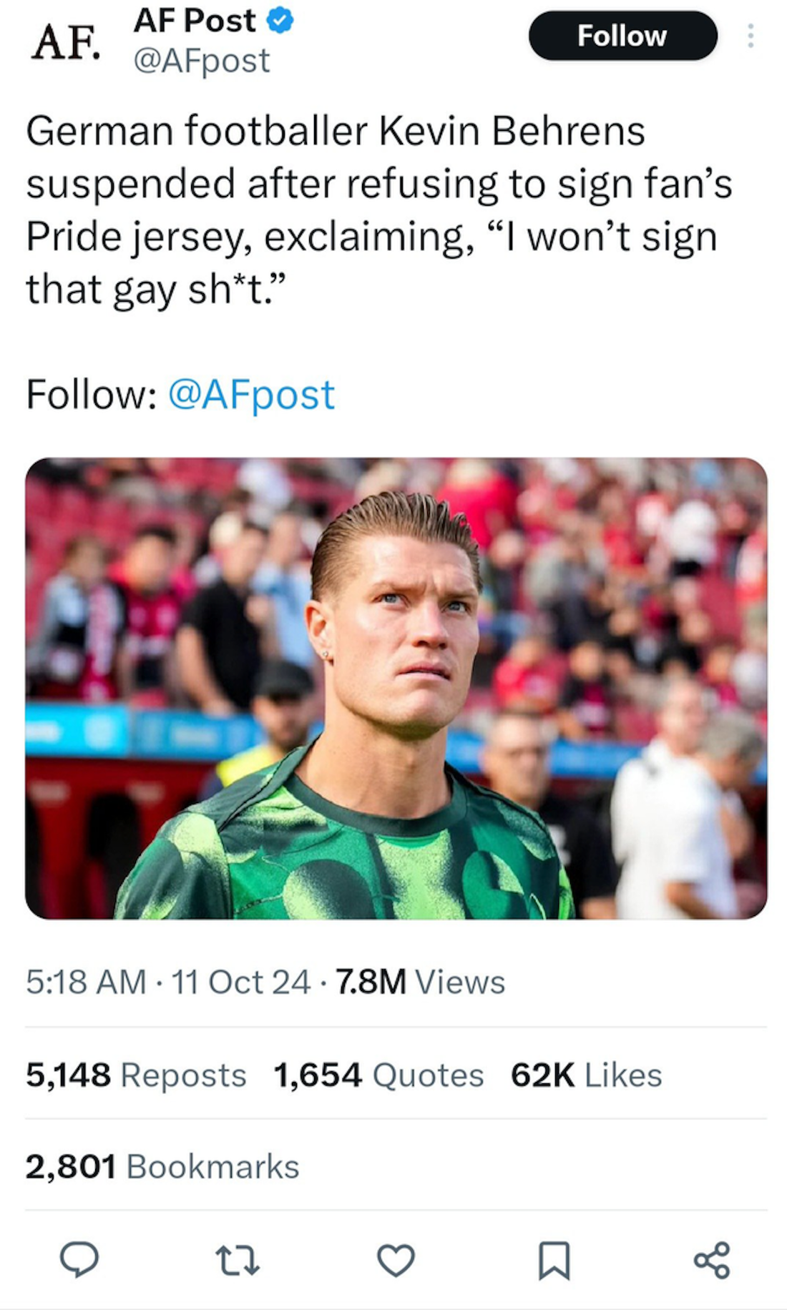Follow the blue @AFpost mention link
This screenshot has width=787, height=1310.
point(251,395)
